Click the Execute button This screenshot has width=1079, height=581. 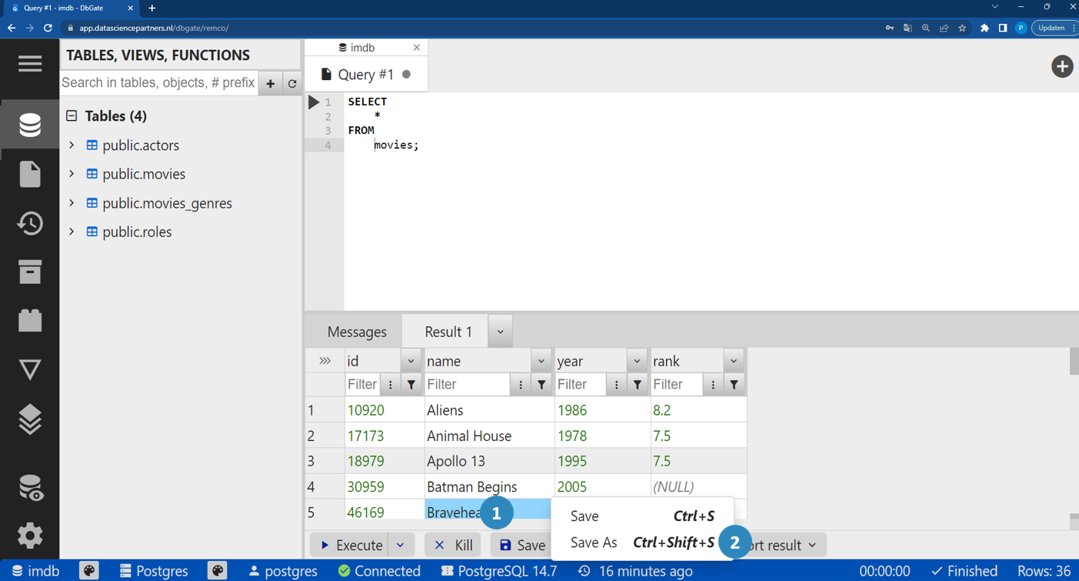click(x=351, y=545)
